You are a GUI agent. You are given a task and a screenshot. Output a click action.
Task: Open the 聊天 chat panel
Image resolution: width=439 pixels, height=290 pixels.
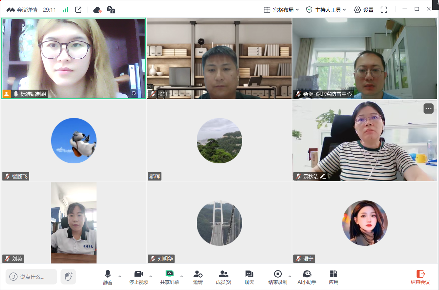(249, 277)
